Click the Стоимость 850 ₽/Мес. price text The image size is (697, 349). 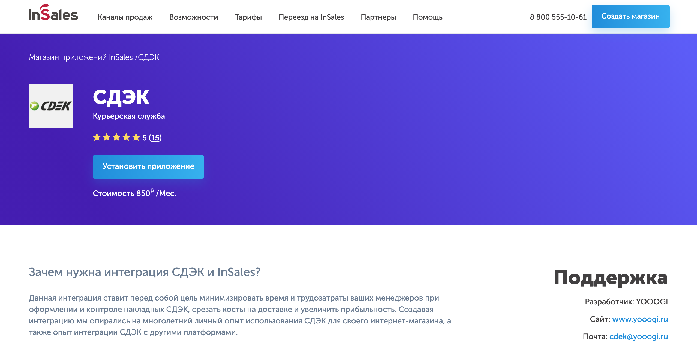pos(134,193)
